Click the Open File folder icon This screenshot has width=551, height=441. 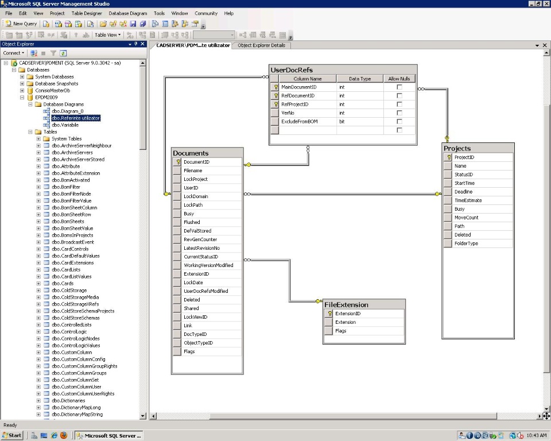pos(103,24)
